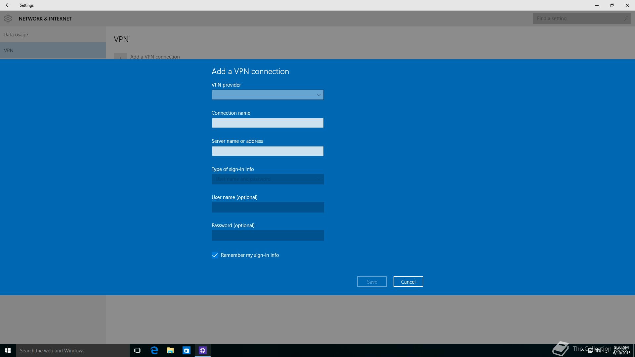Click the Connection name text field
635x357 pixels.
[x=268, y=123]
